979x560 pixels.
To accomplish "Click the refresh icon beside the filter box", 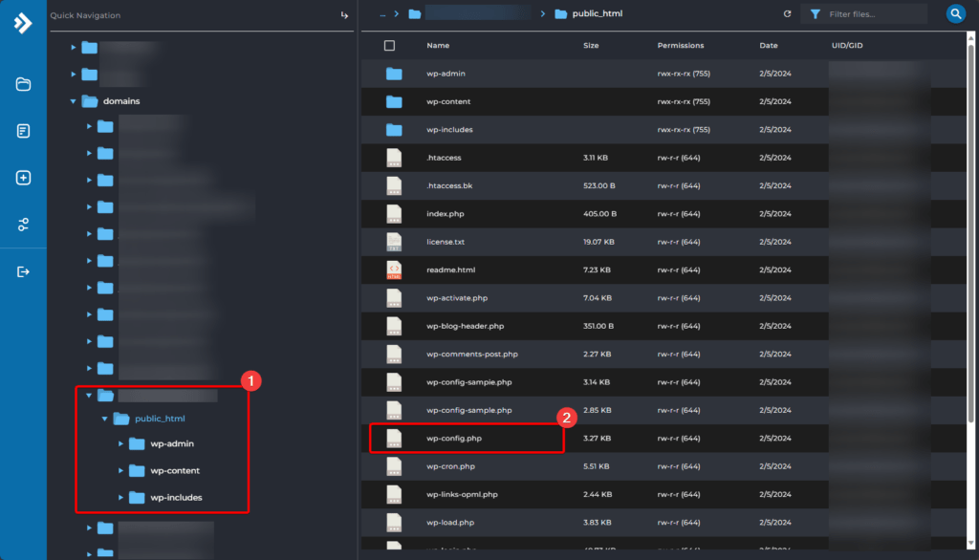I will (x=787, y=14).
